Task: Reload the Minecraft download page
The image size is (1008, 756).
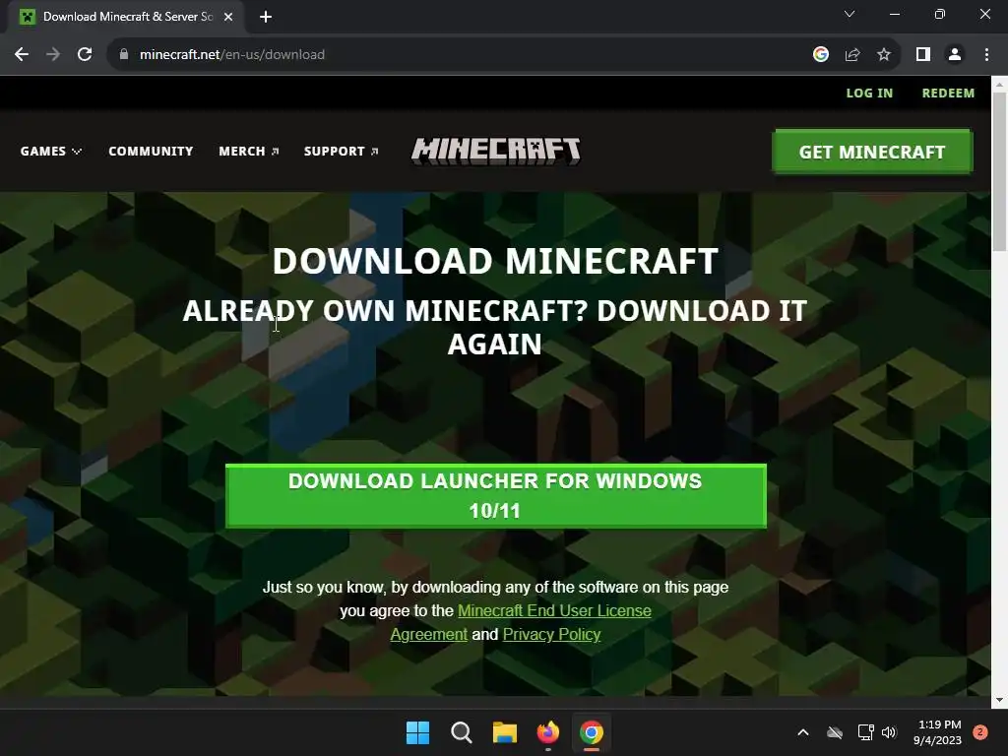Action: (85, 55)
